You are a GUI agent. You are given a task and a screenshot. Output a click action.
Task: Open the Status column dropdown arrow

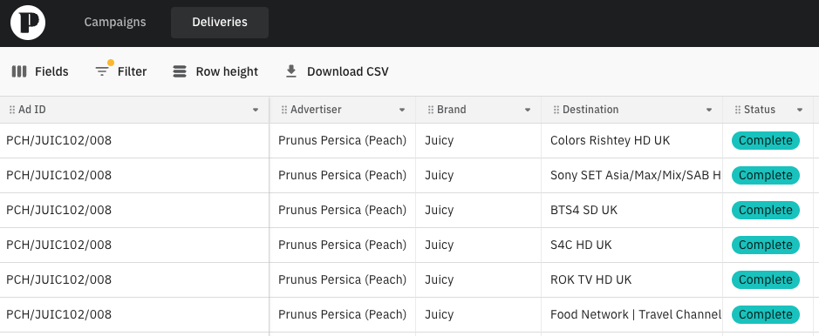800,110
